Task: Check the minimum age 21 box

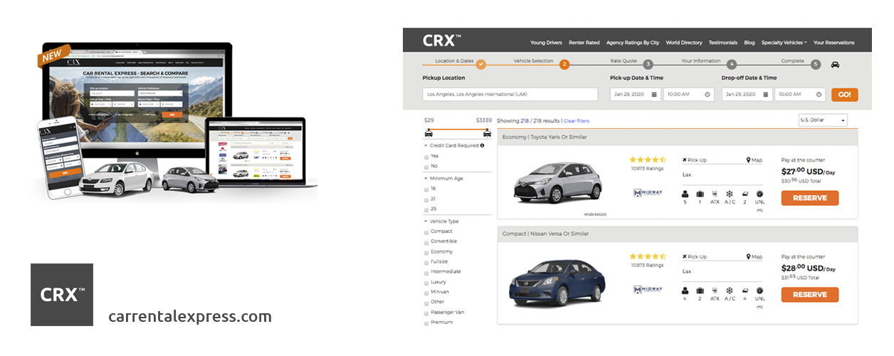Action: point(426,199)
